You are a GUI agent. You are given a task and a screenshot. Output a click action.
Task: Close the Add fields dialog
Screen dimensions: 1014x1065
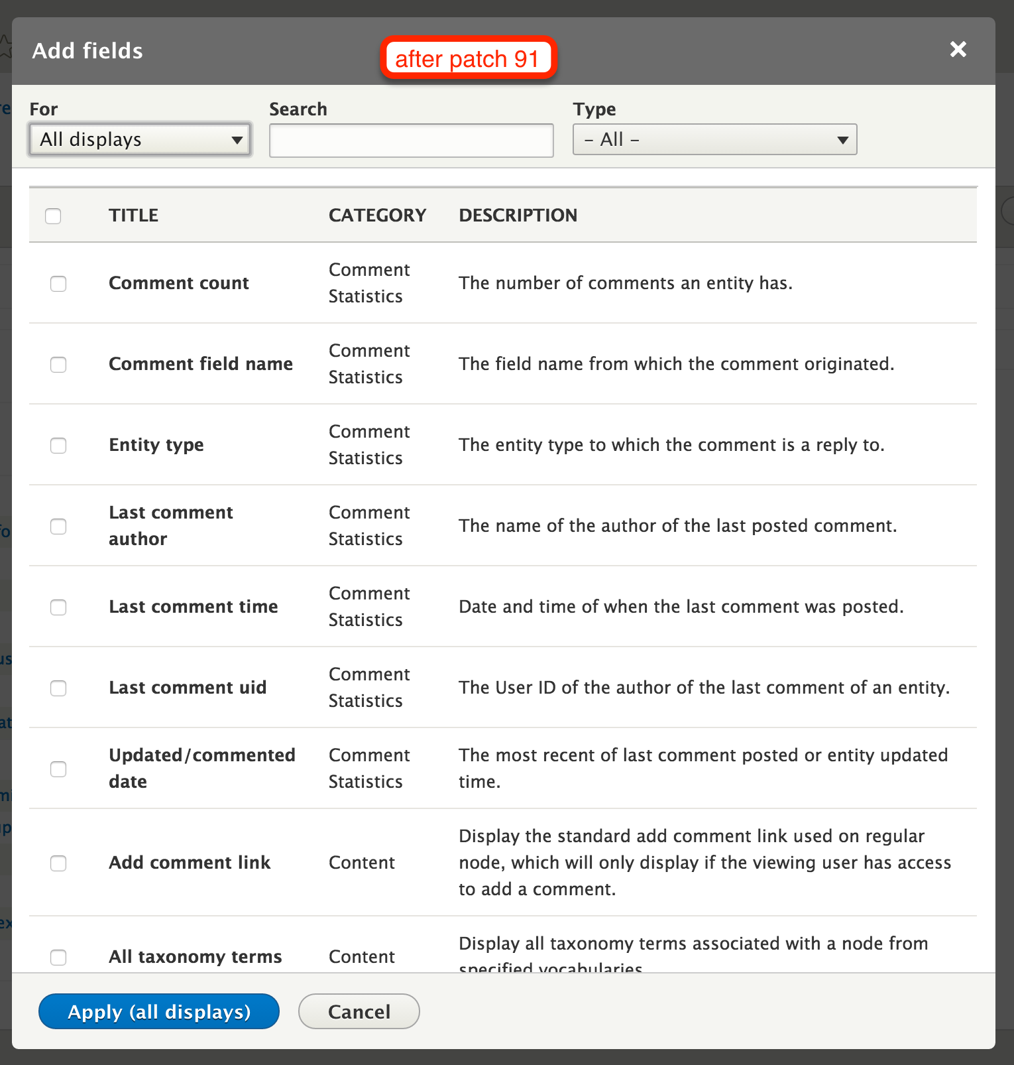click(x=958, y=49)
